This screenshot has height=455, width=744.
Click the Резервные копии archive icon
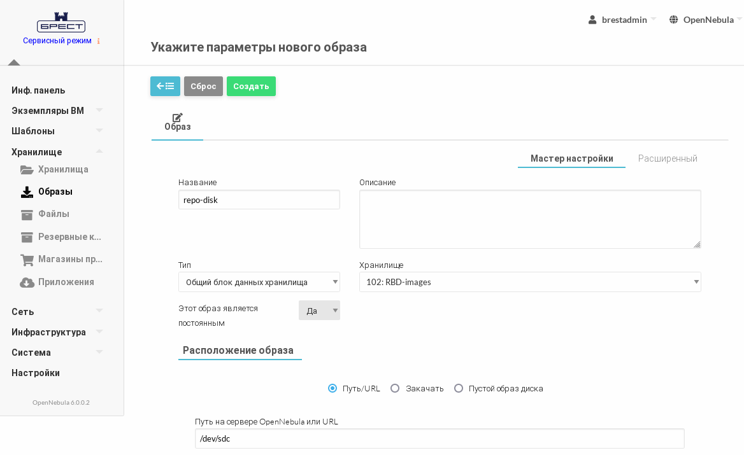pyautogui.click(x=27, y=237)
